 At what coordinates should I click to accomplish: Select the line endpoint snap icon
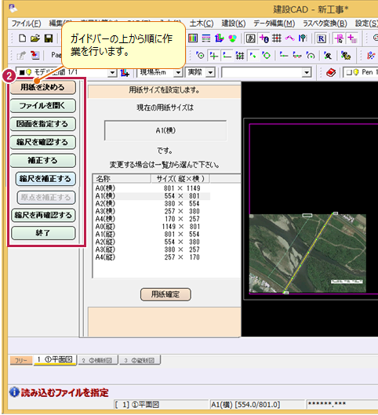pos(227,56)
